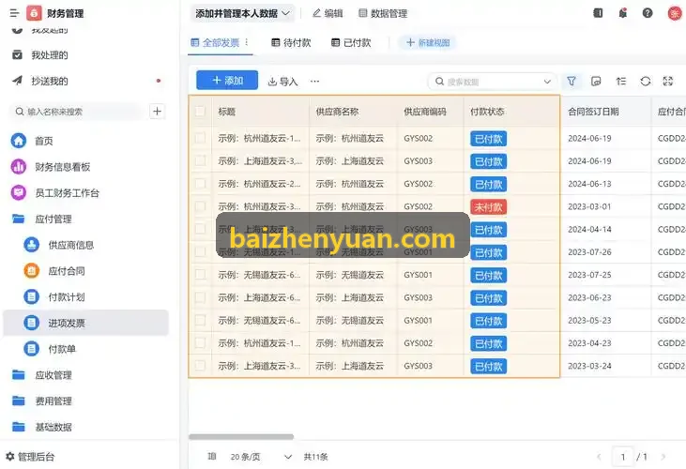This screenshot has height=469, width=686.
Task: Click the more options ellipsis by 导入
Action: (x=314, y=82)
